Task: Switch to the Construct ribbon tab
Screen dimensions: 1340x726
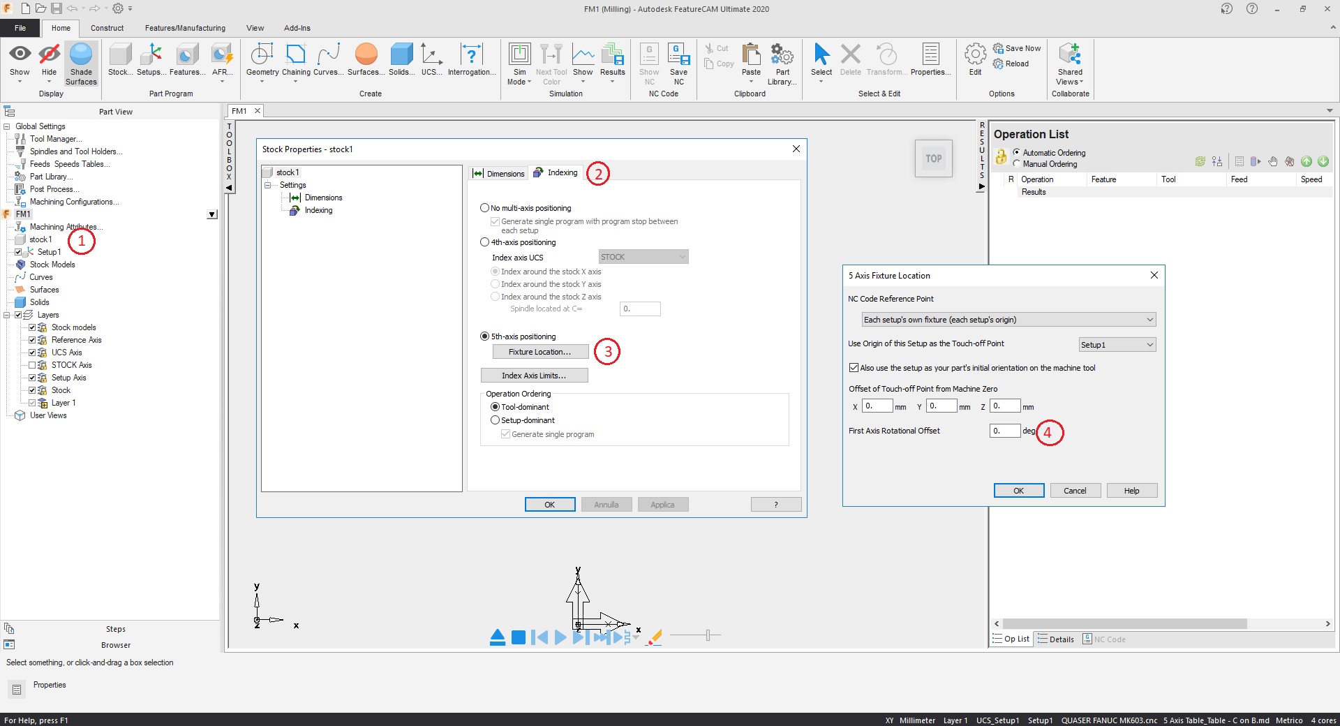Action: point(107,28)
